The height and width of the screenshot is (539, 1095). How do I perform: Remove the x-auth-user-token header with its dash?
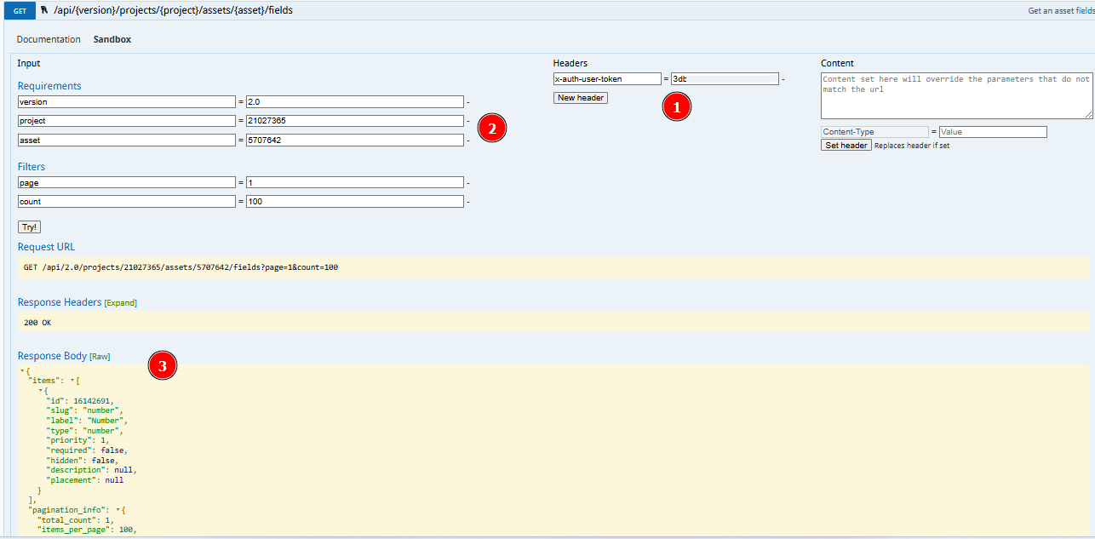point(783,80)
